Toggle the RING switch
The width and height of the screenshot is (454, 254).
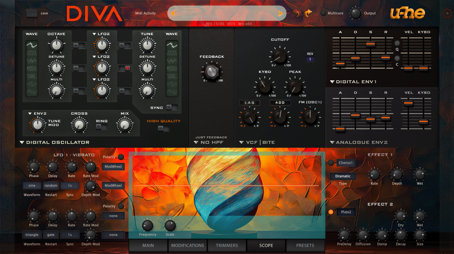pyautogui.click(x=101, y=127)
